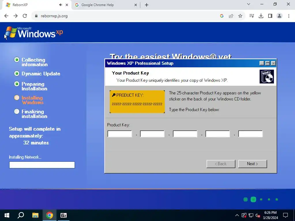Switch to the Google Chrome Help tab
The width and height of the screenshot is (295, 221).
(106, 5)
